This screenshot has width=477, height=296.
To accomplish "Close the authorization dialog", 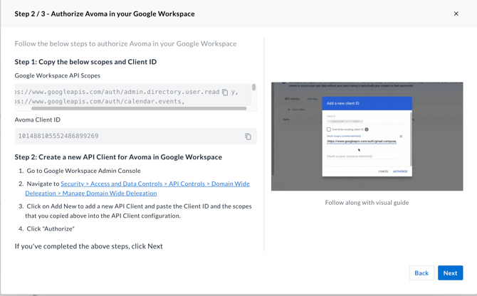I will (x=456, y=14).
